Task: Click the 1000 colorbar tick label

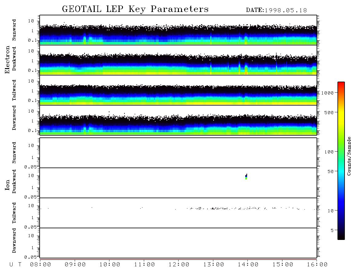Action: click(327, 93)
